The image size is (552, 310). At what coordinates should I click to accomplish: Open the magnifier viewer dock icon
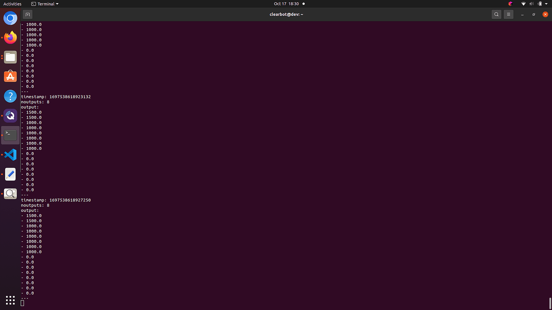(x=10, y=194)
